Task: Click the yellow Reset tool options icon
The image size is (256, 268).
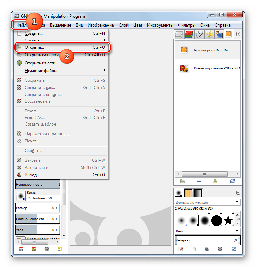Action: [x=60, y=249]
